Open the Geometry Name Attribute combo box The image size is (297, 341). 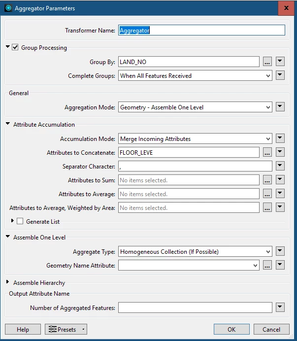click(x=189, y=265)
